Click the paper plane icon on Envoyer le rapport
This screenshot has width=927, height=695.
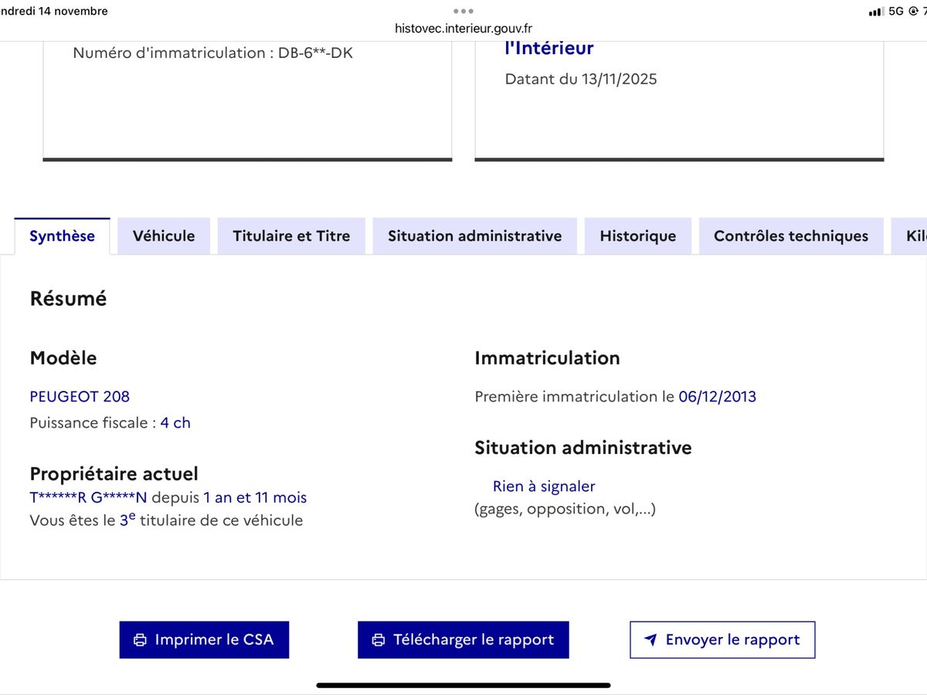tap(650, 640)
